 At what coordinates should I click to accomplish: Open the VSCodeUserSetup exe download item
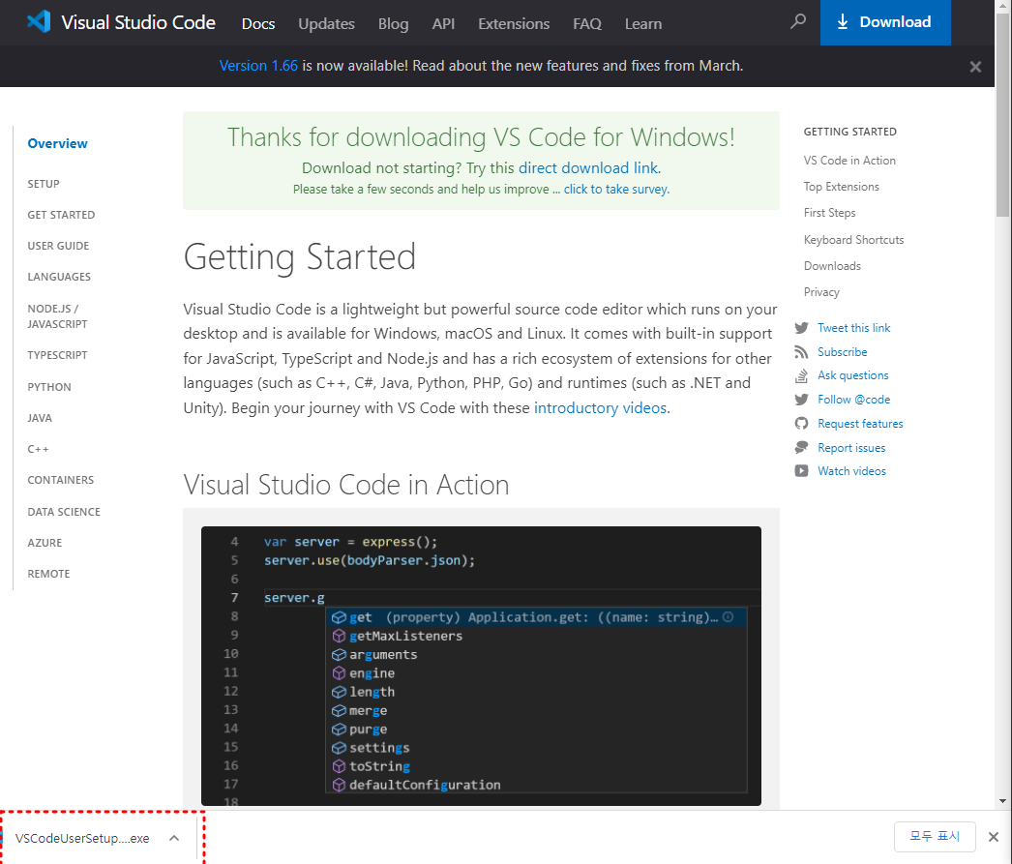82,838
